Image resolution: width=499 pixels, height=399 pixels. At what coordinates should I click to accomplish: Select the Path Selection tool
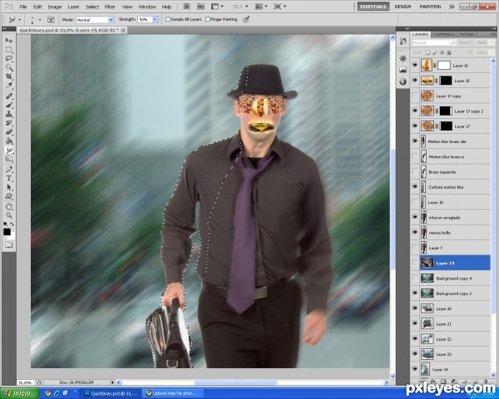(9, 187)
